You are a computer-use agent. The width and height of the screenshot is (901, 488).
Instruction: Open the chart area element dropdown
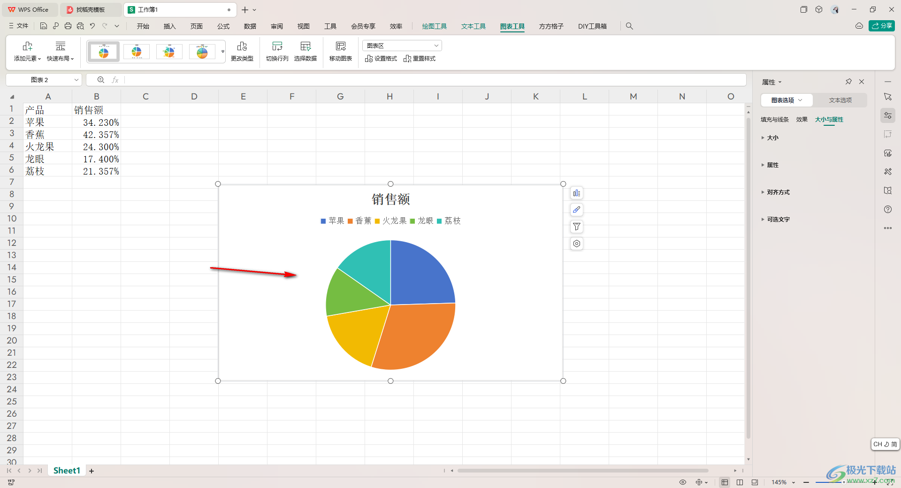[402, 46]
